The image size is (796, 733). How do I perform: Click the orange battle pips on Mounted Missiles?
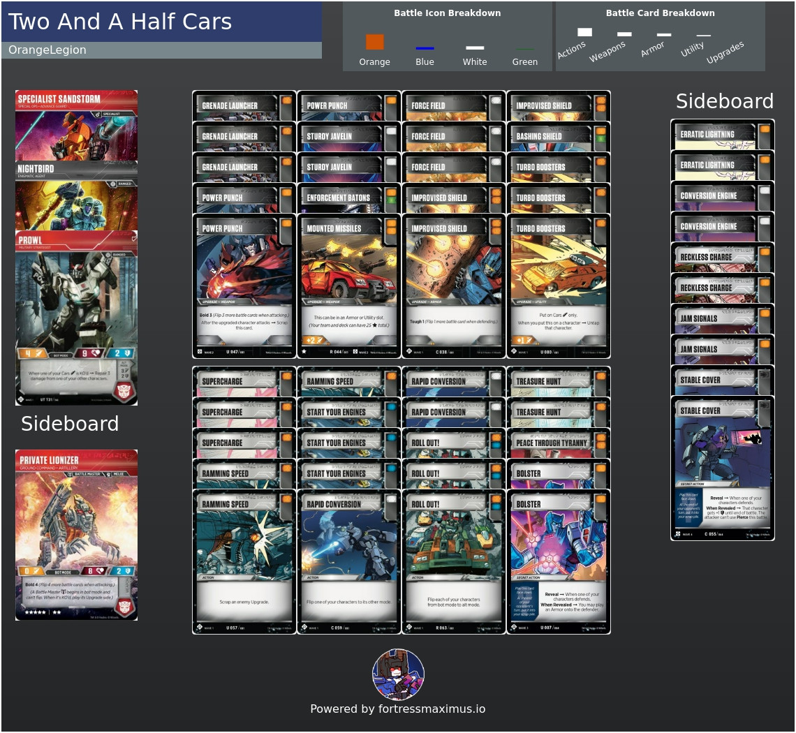(x=391, y=228)
